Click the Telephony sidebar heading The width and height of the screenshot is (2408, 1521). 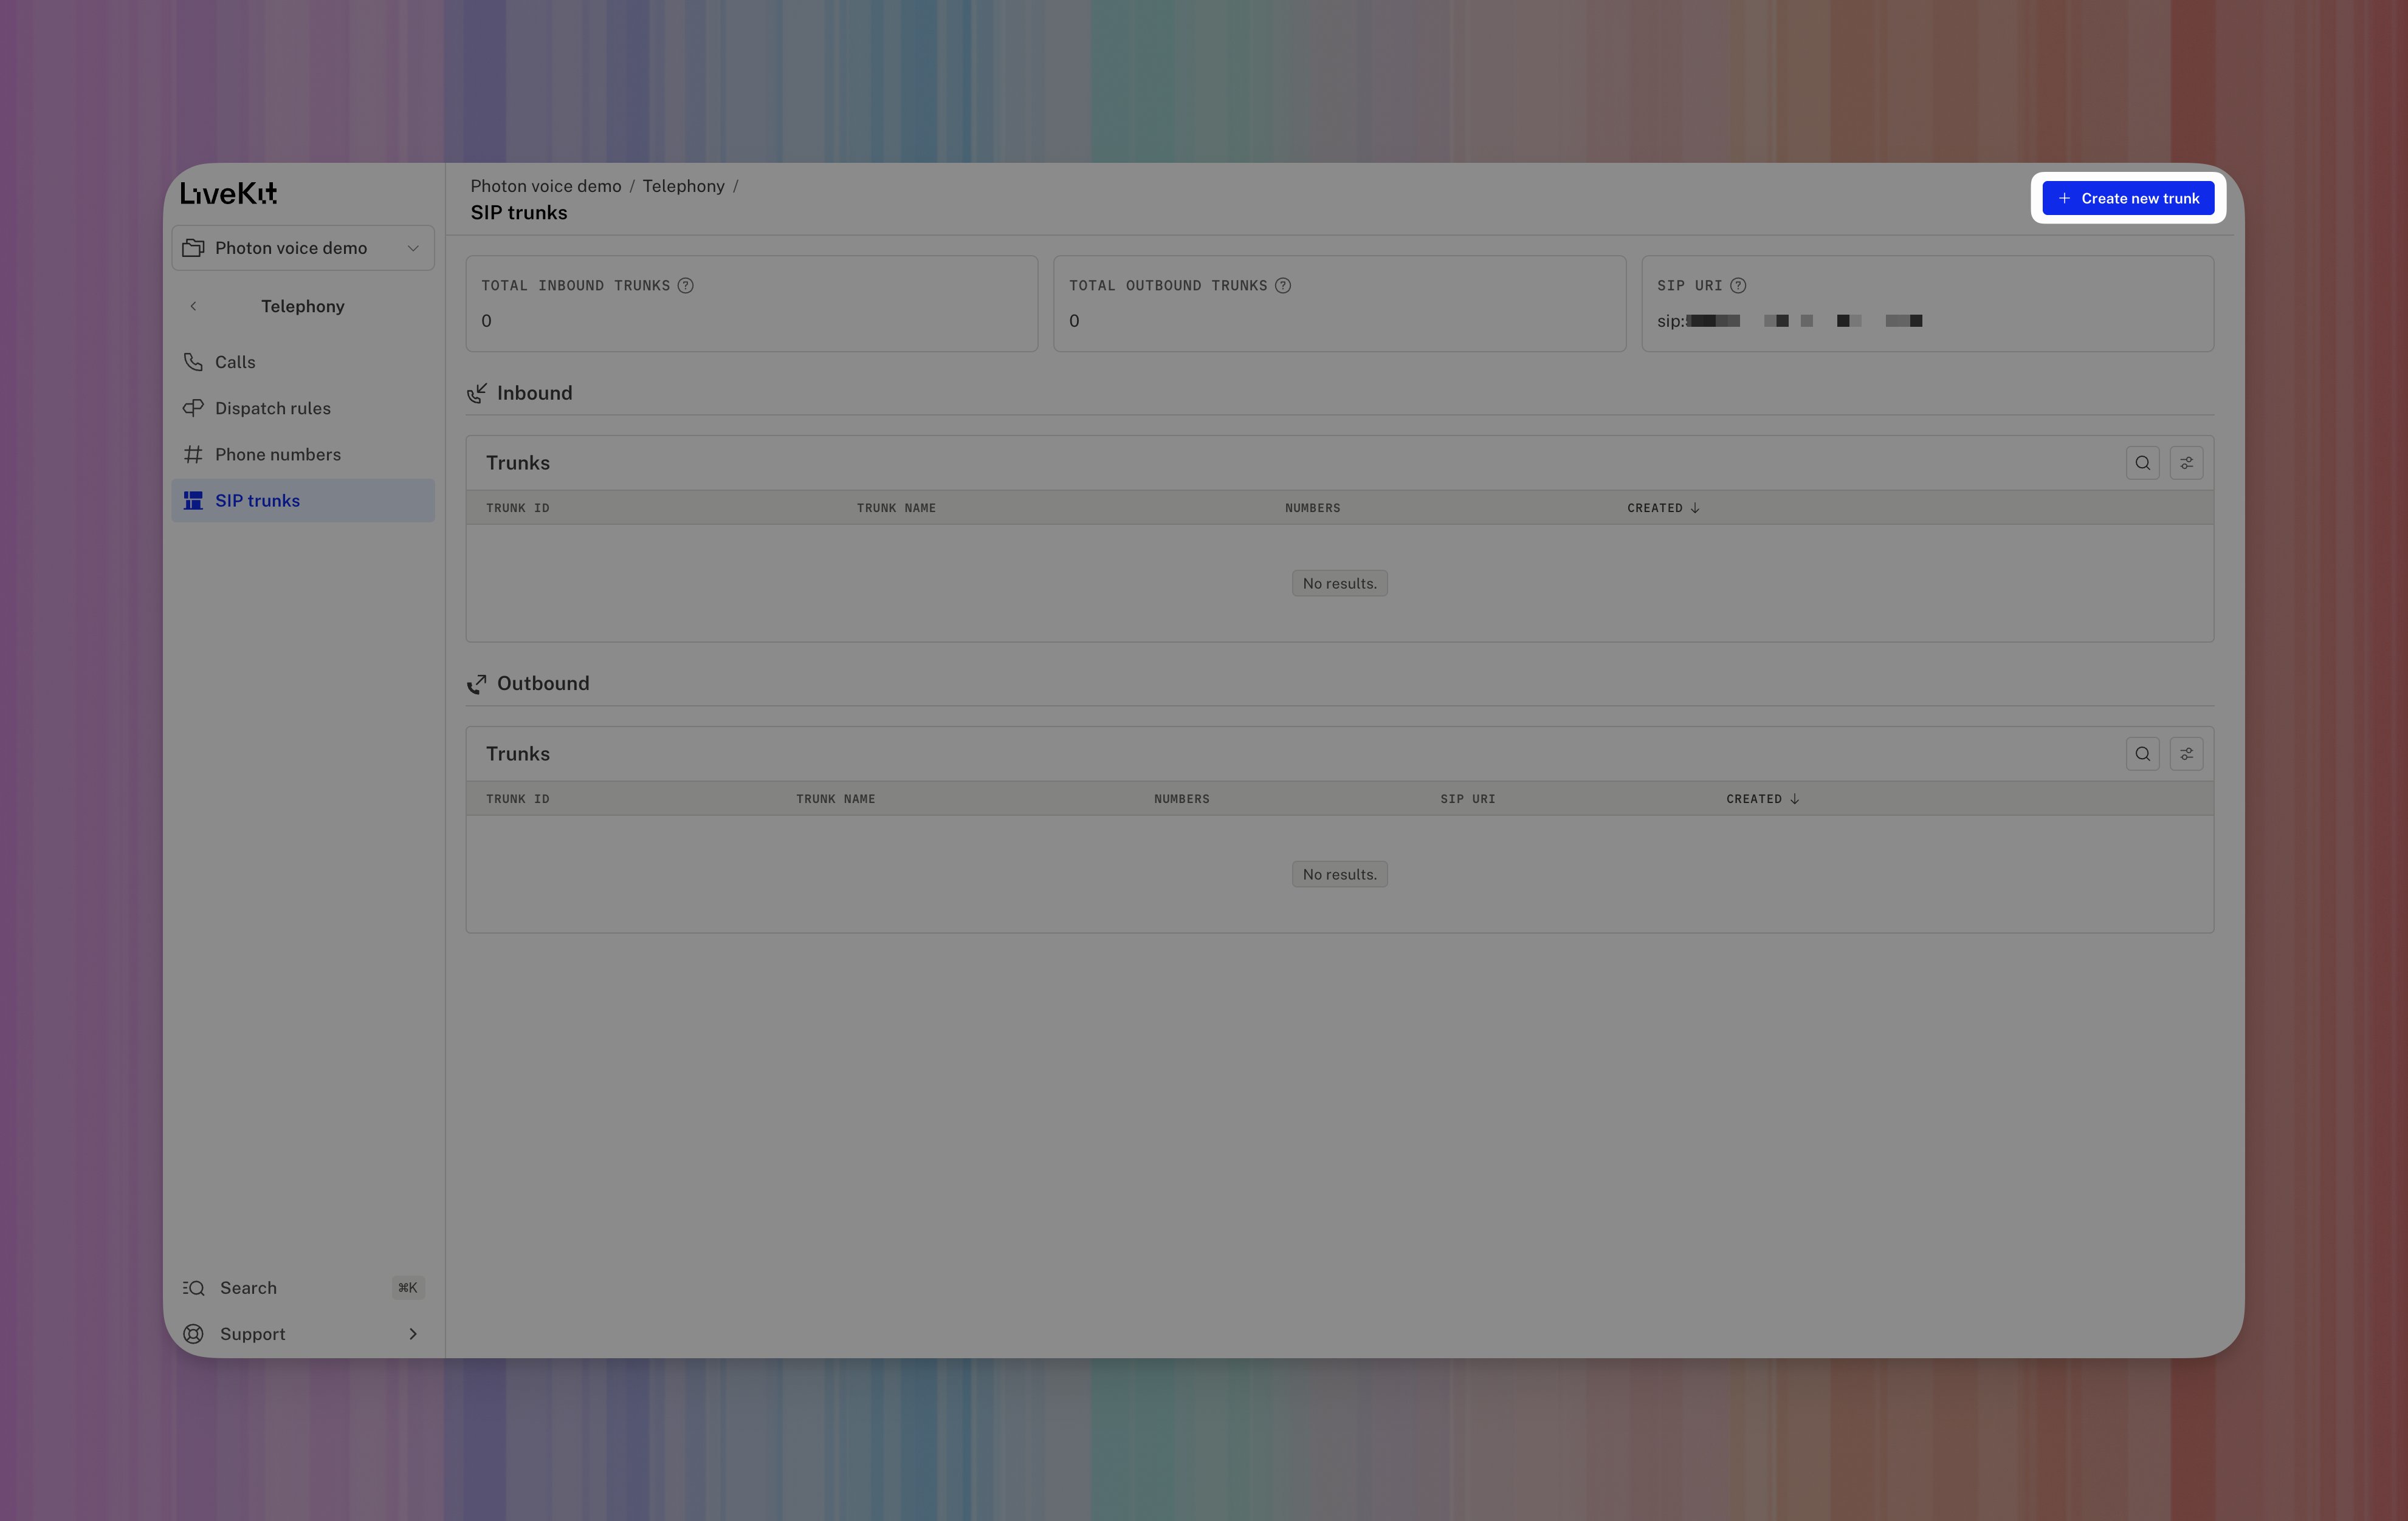[x=303, y=307]
